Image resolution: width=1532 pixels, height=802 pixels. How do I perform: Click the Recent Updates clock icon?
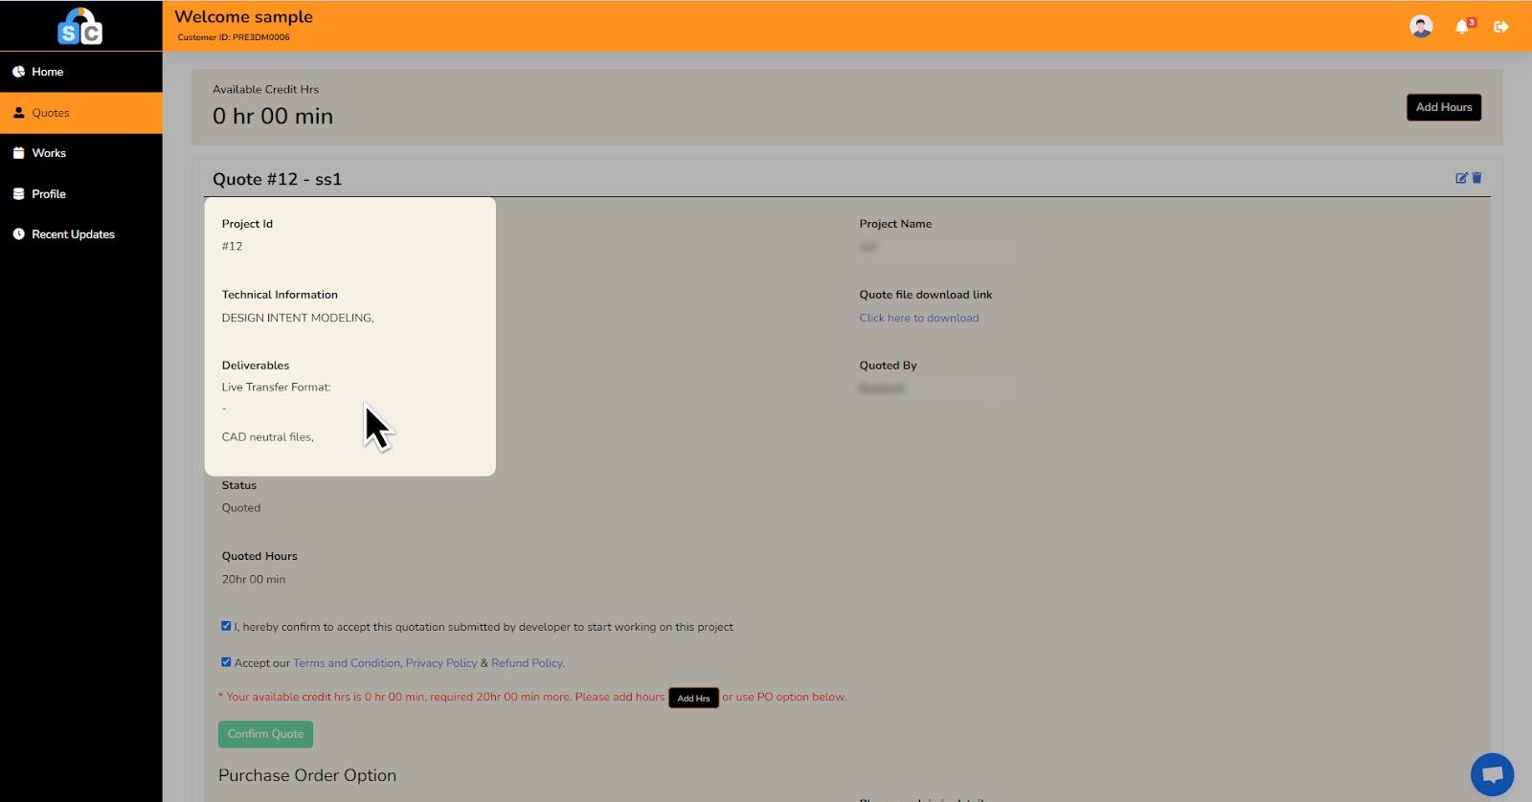18,234
